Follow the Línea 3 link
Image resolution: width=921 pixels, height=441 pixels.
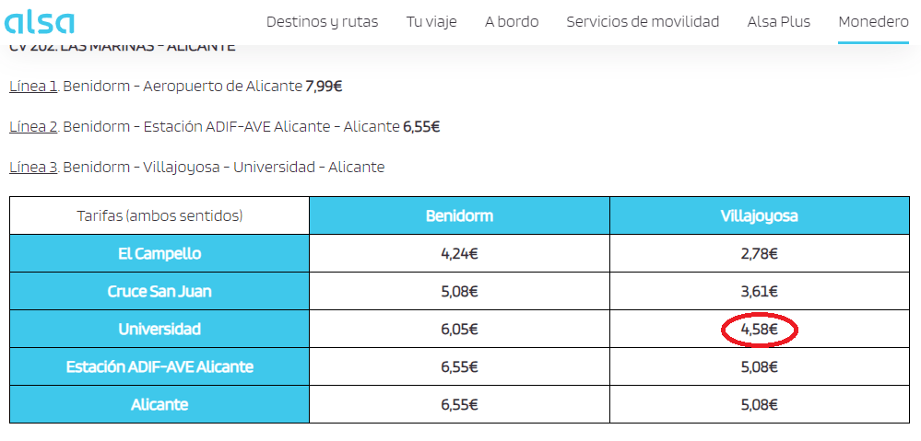click(x=34, y=168)
